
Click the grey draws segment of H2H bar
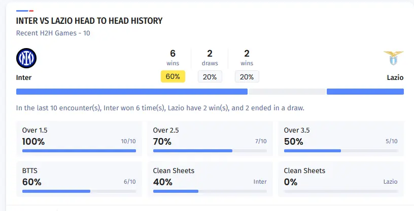(287, 92)
